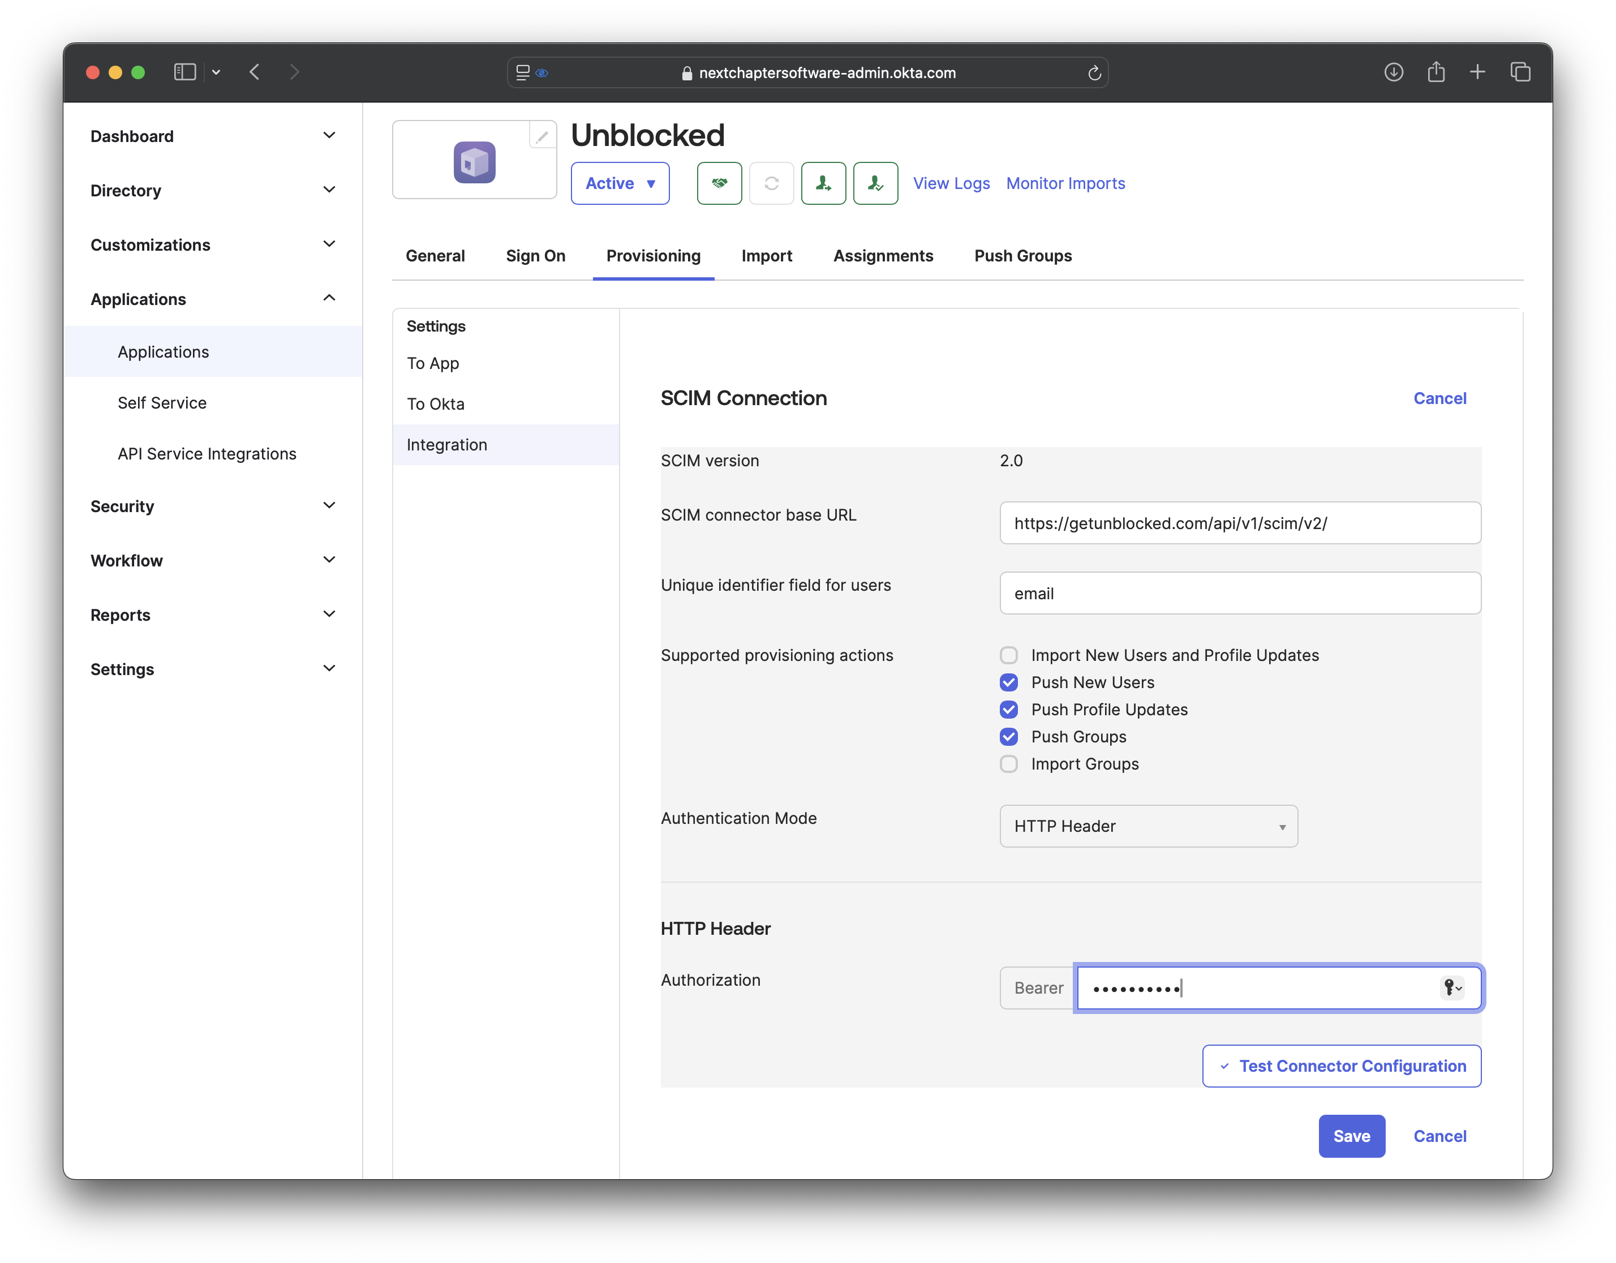Click the grey sync refresh icon button

pos(771,183)
